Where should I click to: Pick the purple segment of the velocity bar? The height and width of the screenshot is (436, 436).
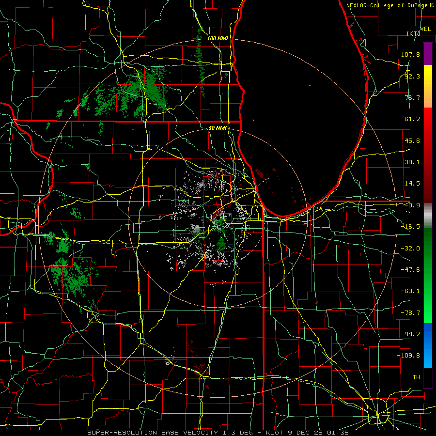[x=428, y=54]
